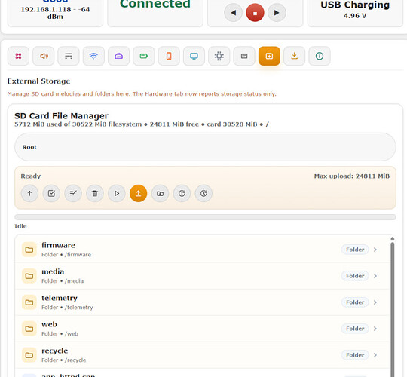This screenshot has height=377, width=407.
Task: Open the 'recycle' folder name
Action: pyautogui.click(x=55, y=351)
